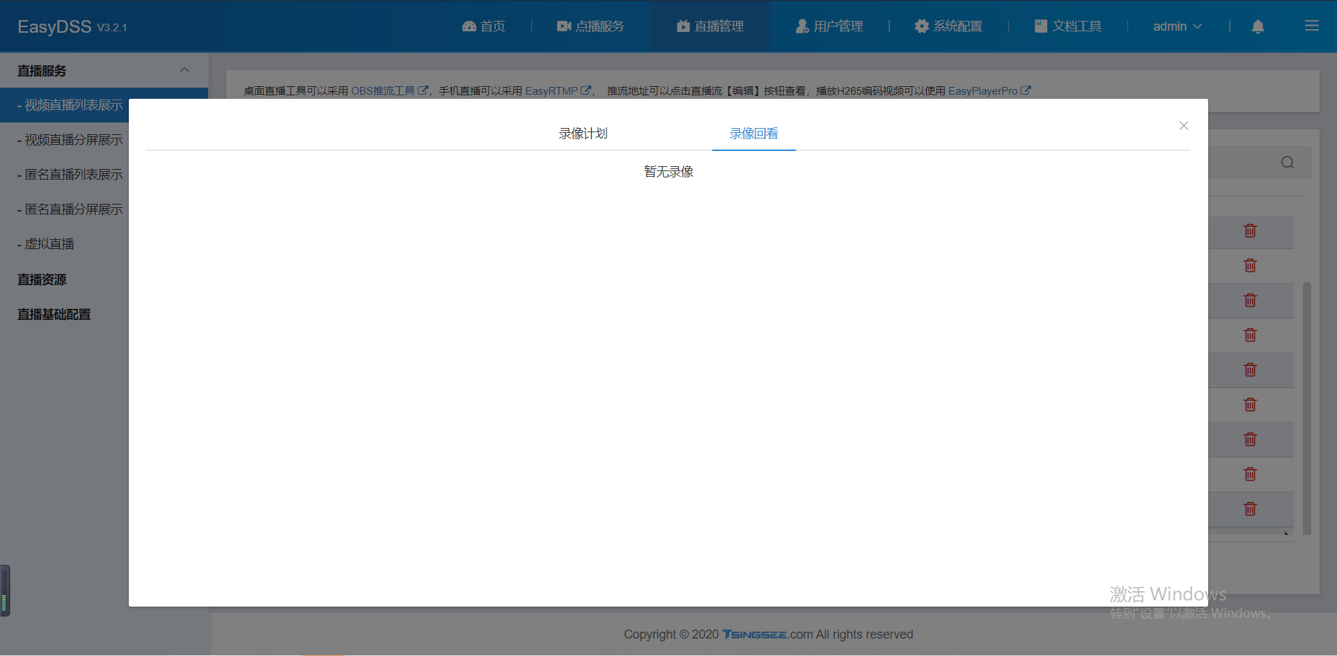Click the second row's delete trash icon
Viewport: 1337px width, 656px height.
coord(1250,265)
